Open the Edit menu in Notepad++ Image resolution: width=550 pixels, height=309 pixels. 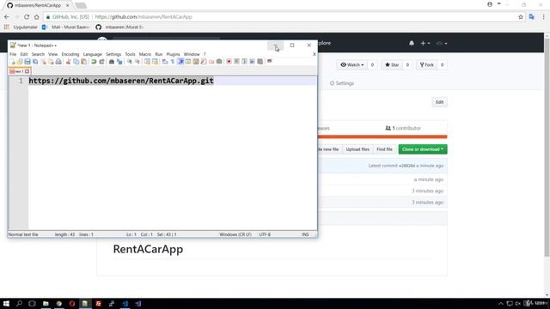point(24,54)
